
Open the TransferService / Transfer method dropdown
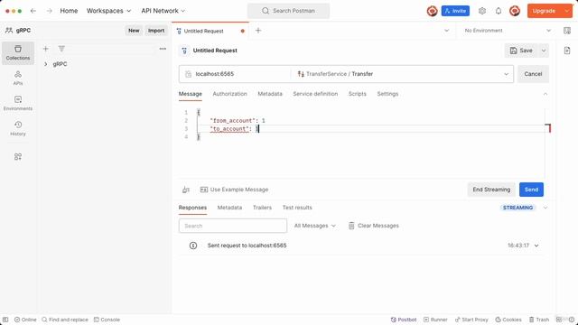point(506,74)
